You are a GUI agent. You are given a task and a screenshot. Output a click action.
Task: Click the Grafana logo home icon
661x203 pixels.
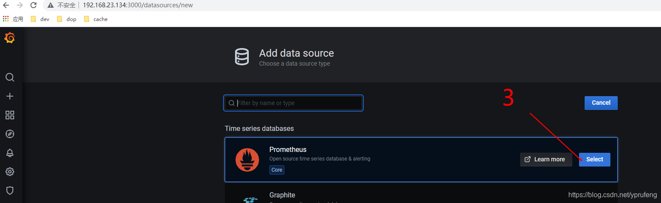[9, 38]
